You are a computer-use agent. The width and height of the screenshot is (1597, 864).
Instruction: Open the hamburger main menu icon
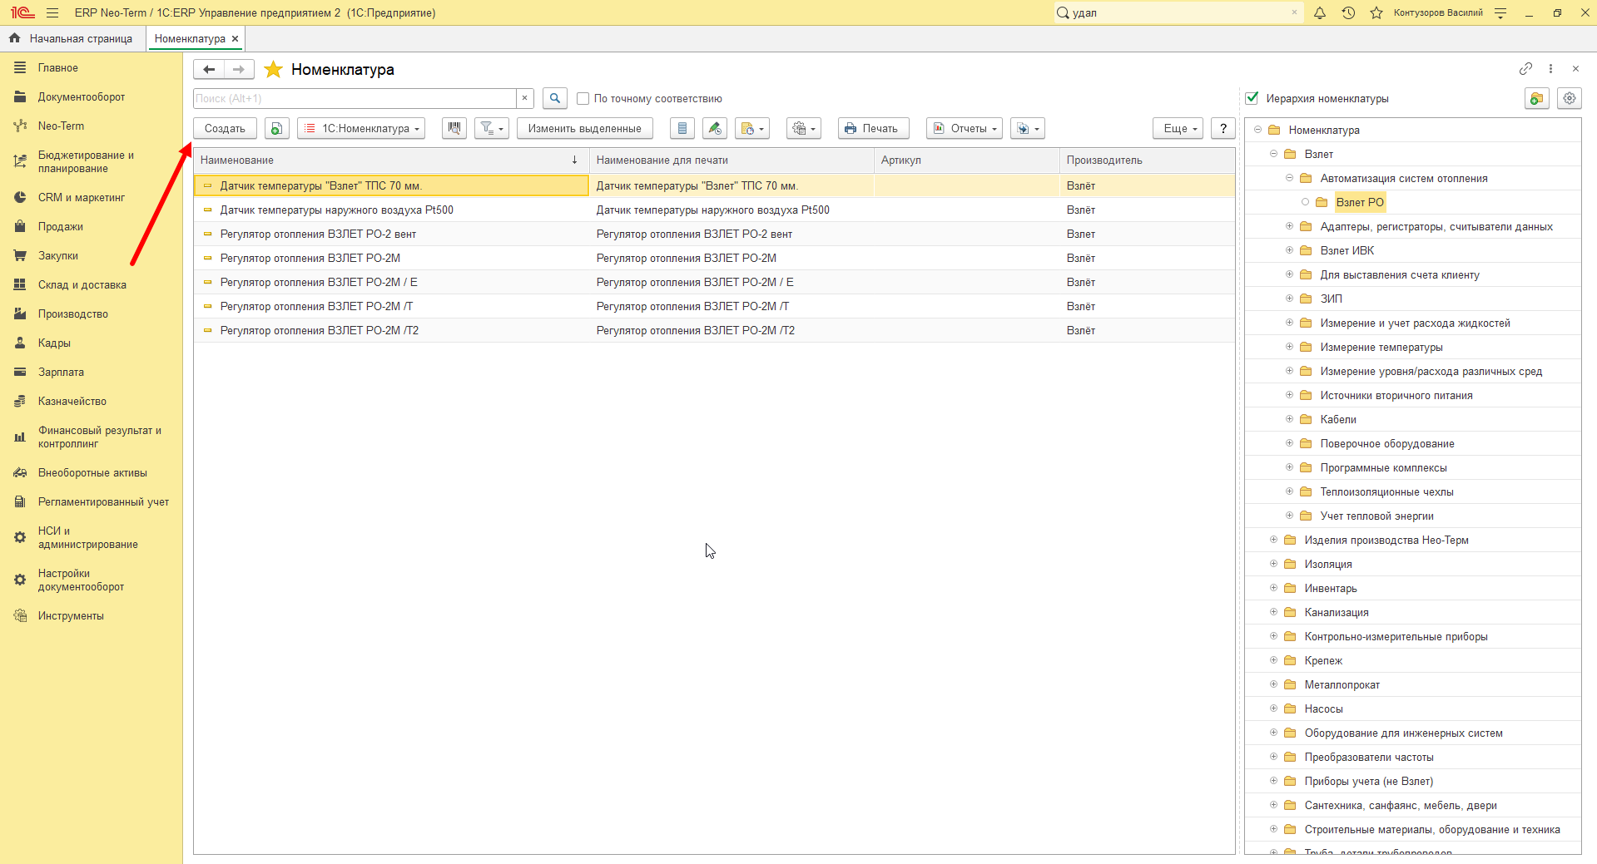click(52, 12)
